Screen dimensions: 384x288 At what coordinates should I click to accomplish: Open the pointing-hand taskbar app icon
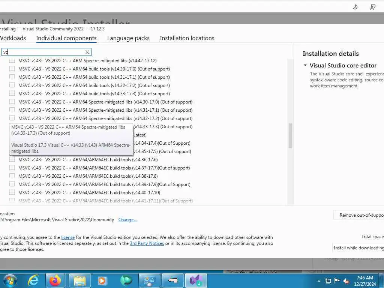click(173, 280)
